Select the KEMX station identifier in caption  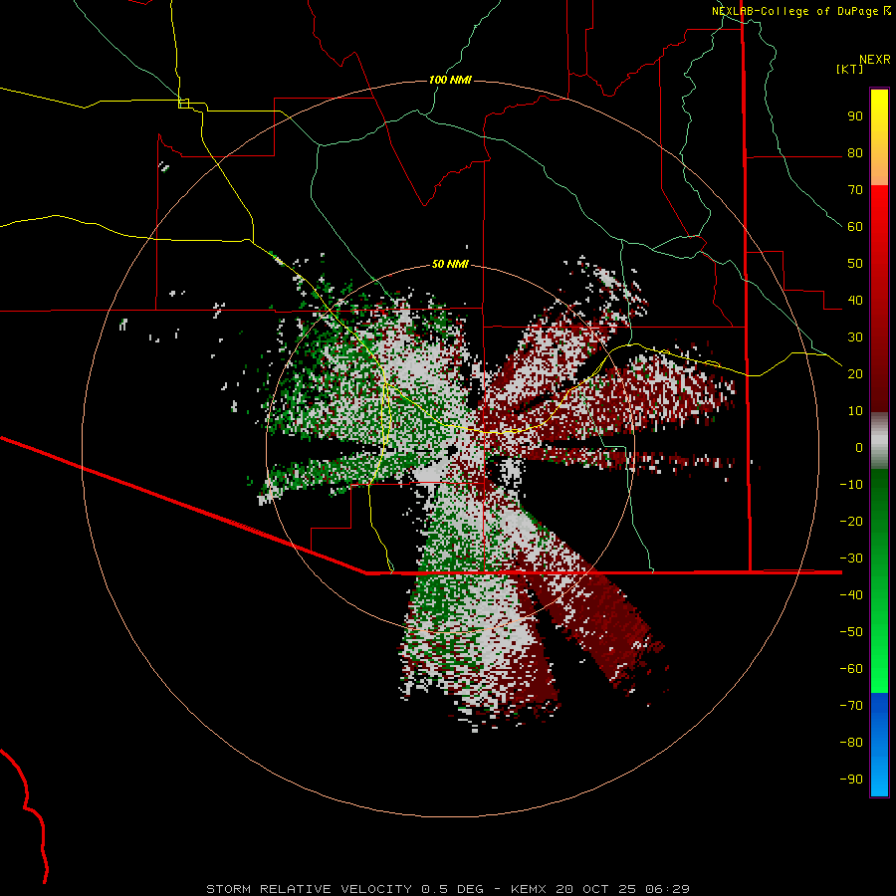pyautogui.click(x=529, y=889)
